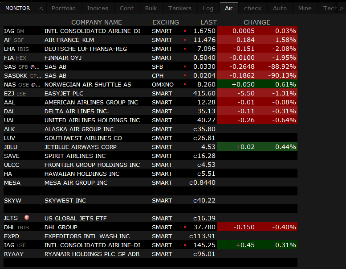Click the EXPD ticker symbol
The image size is (346, 269).
click(12, 236)
